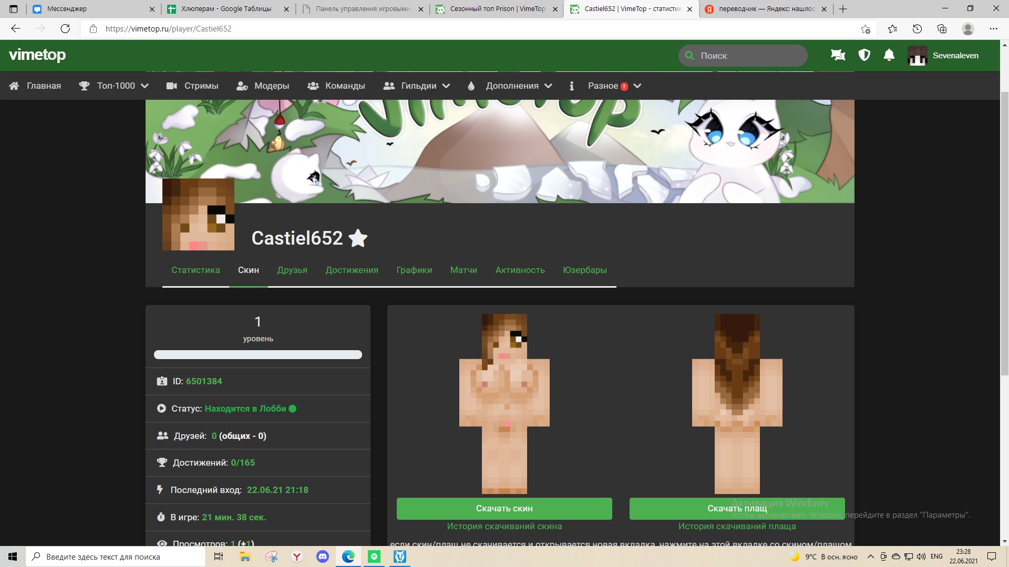Close the Мессенджер browser tab
Screen dimensions: 1009x567
point(152,9)
